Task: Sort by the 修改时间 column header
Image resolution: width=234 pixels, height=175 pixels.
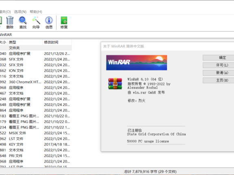Action: pyautogui.click(x=57, y=42)
